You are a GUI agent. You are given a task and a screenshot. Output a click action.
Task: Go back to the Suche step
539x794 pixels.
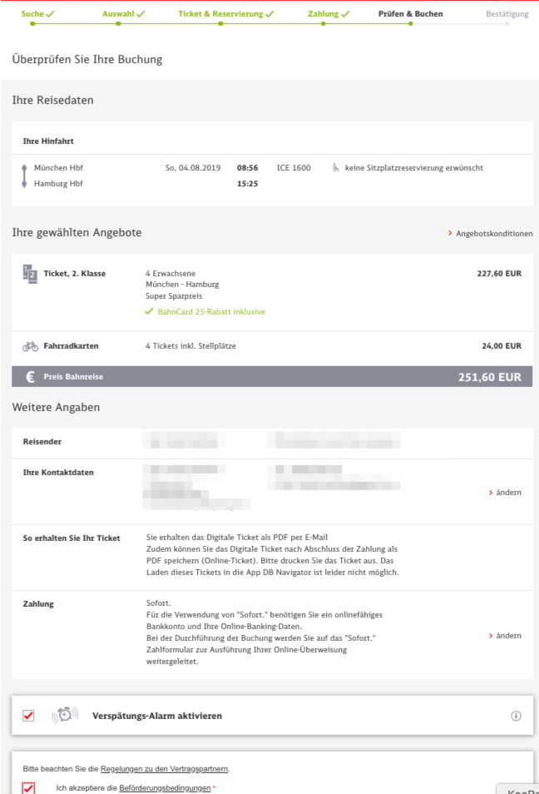click(37, 14)
